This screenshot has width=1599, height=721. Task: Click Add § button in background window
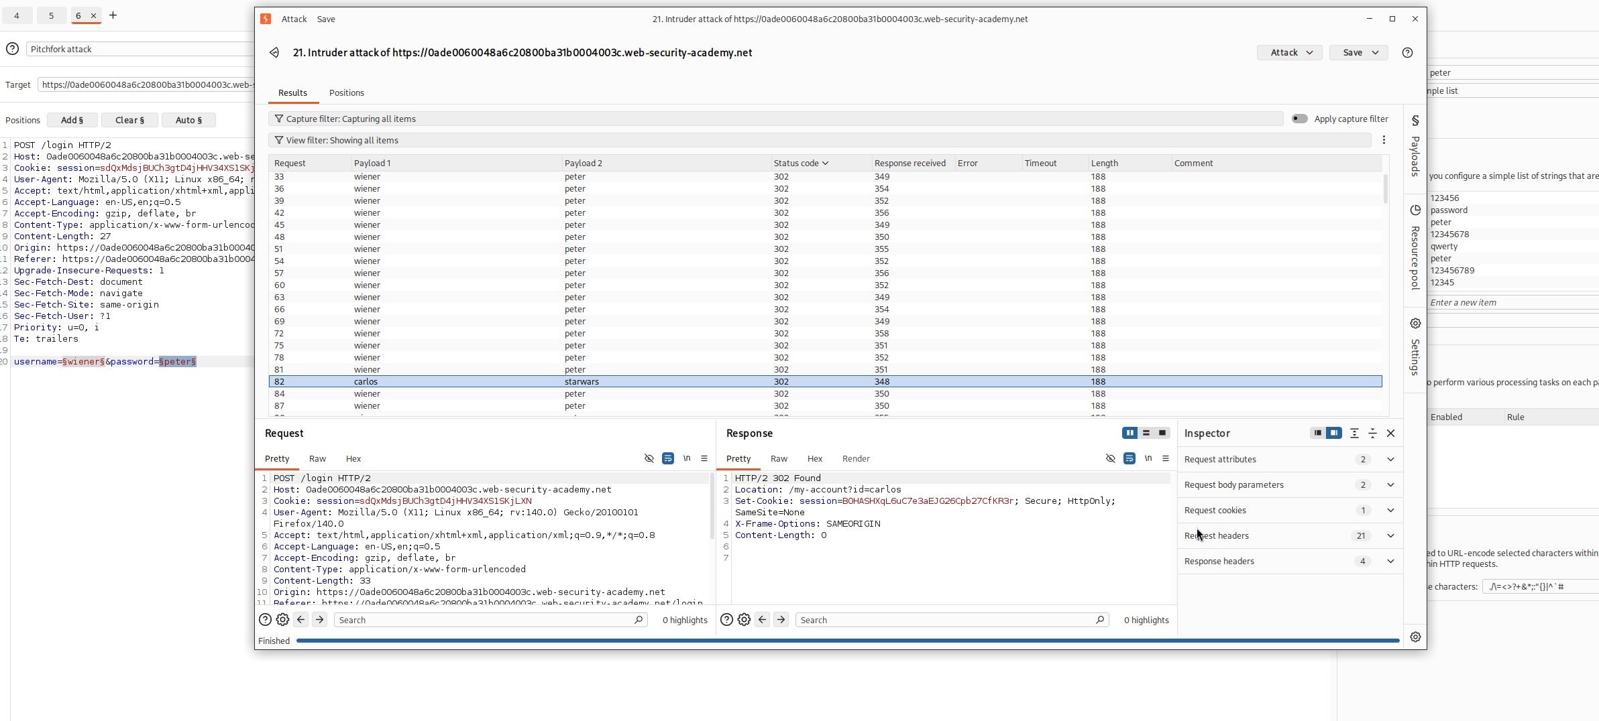coord(72,120)
